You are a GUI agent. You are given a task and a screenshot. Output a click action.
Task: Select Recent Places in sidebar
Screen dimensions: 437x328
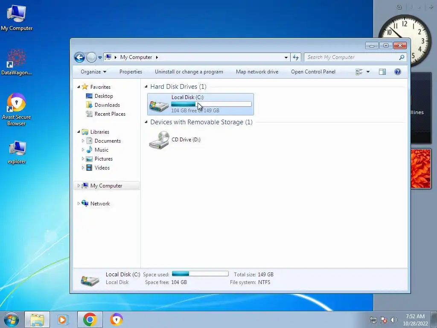pyautogui.click(x=110, y=114)
